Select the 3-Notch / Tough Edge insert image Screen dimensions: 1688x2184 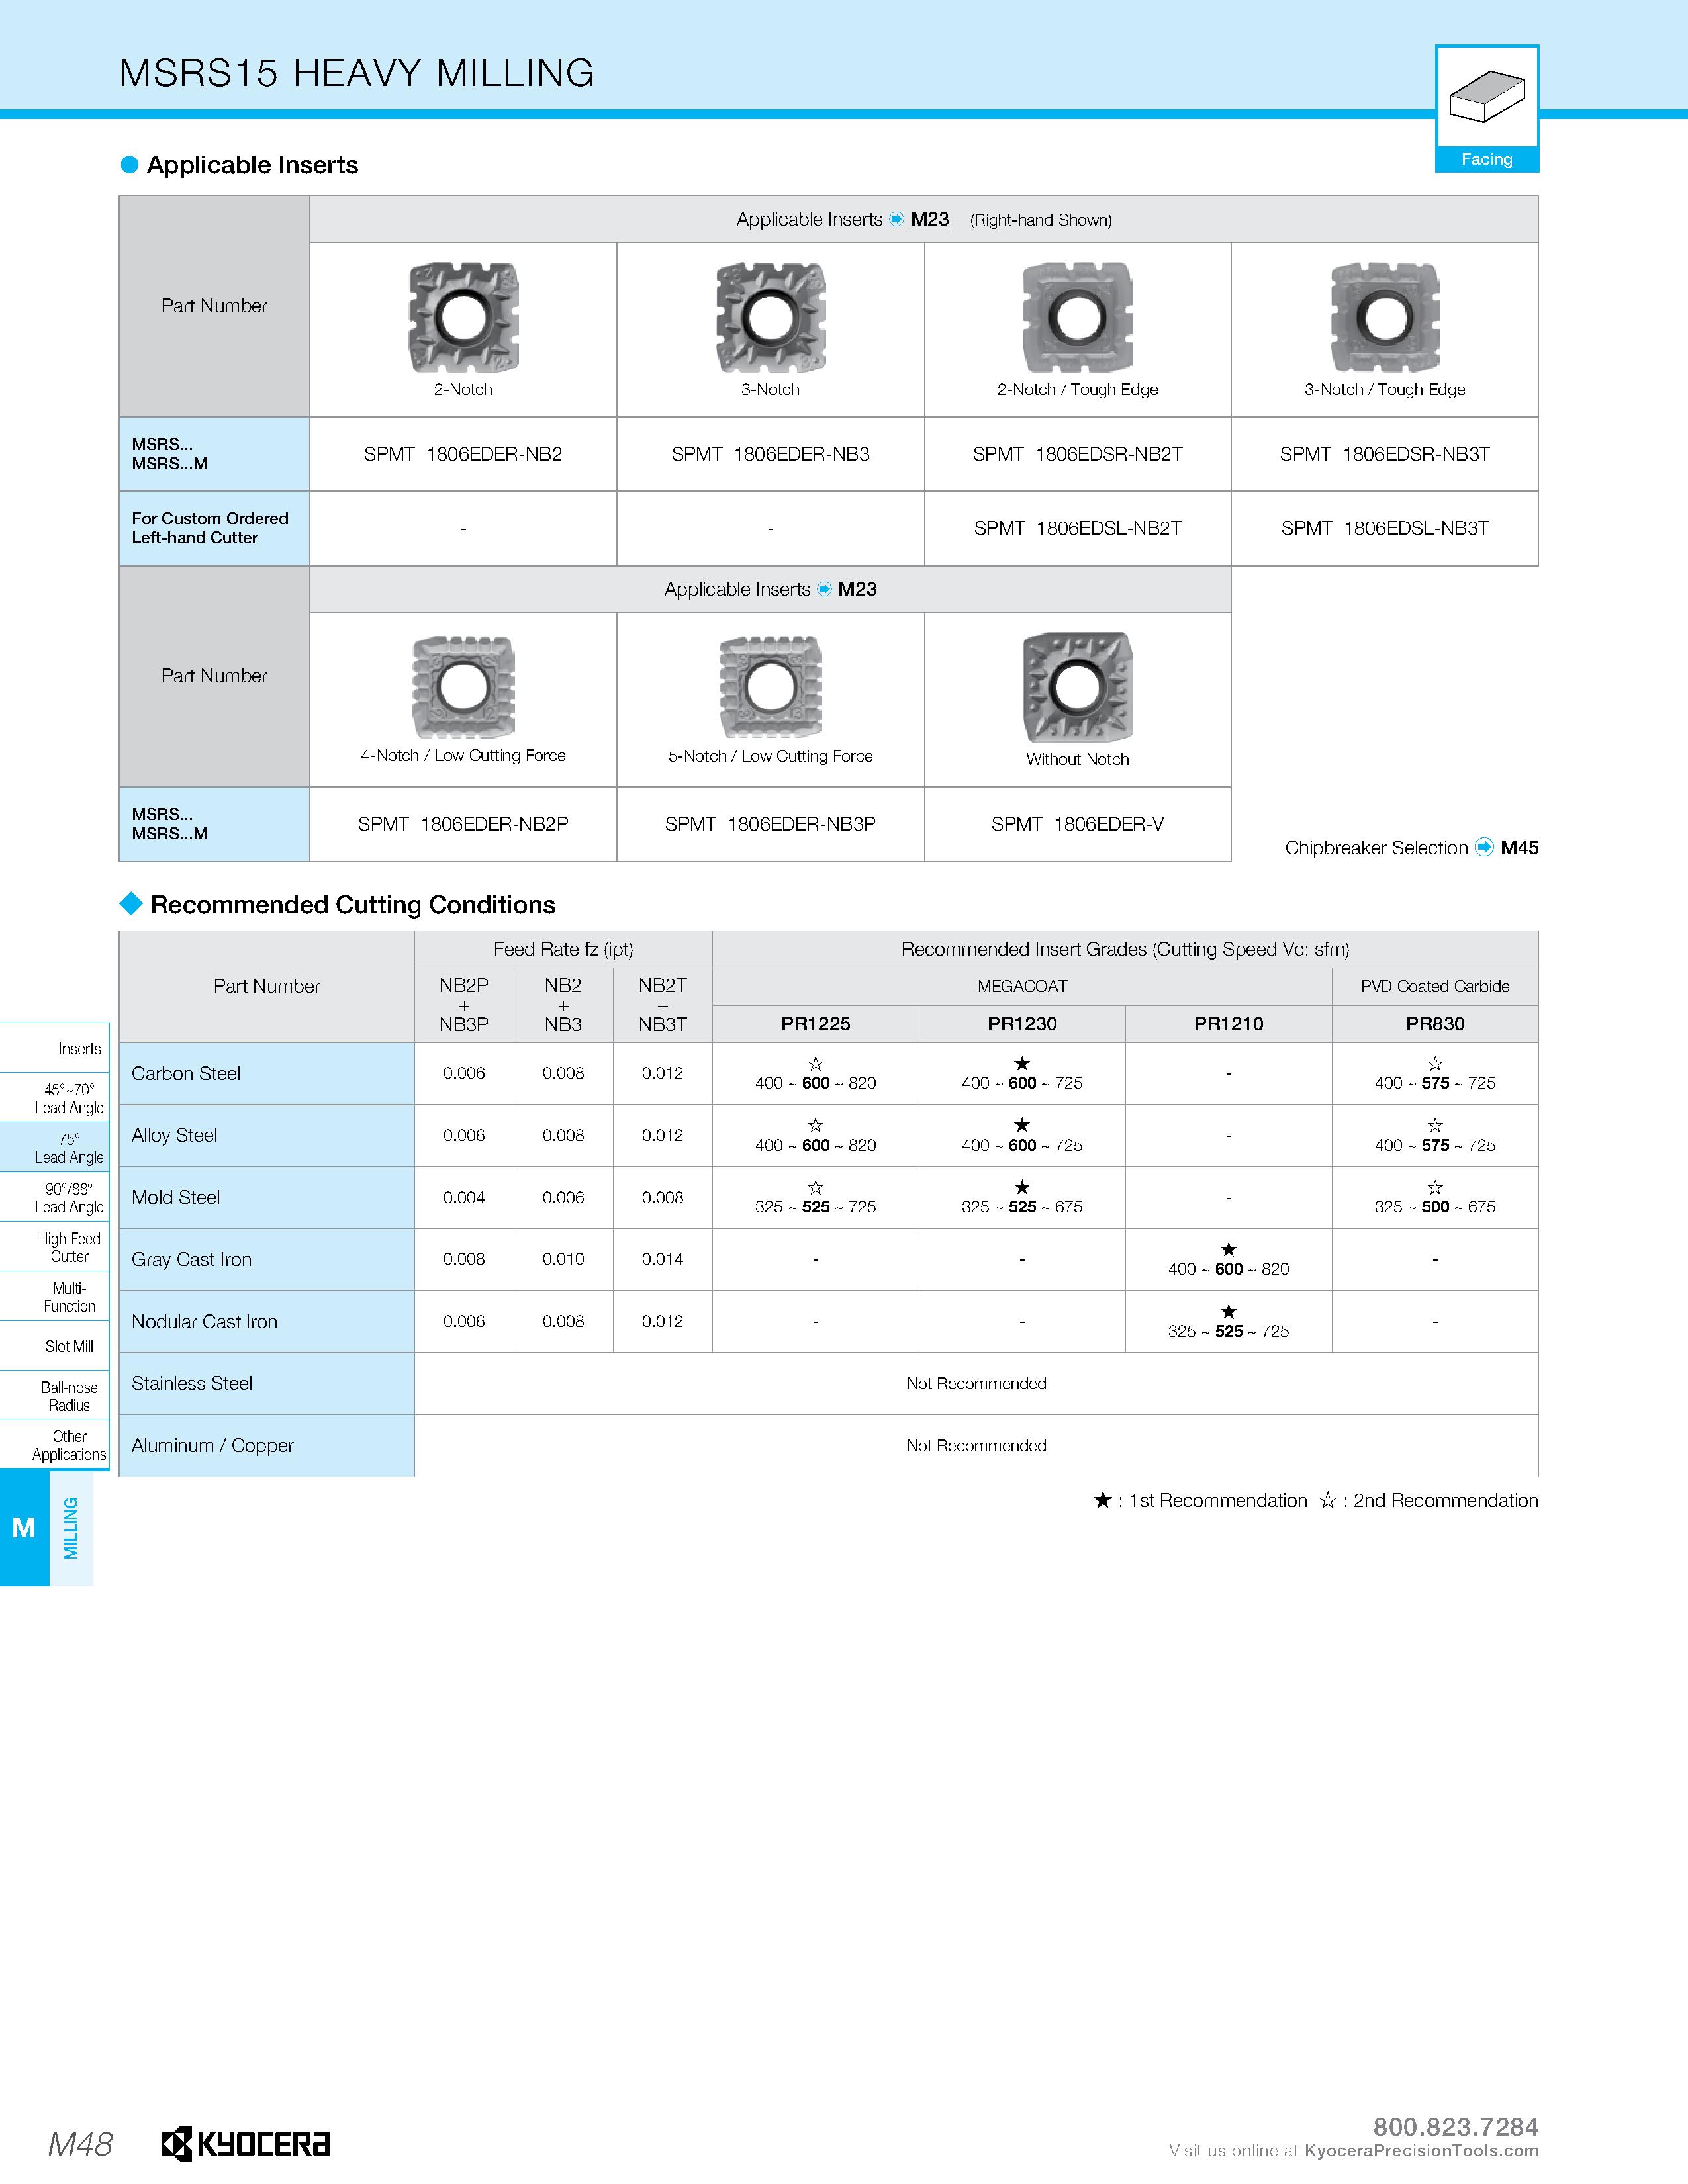click(1384, 317)
